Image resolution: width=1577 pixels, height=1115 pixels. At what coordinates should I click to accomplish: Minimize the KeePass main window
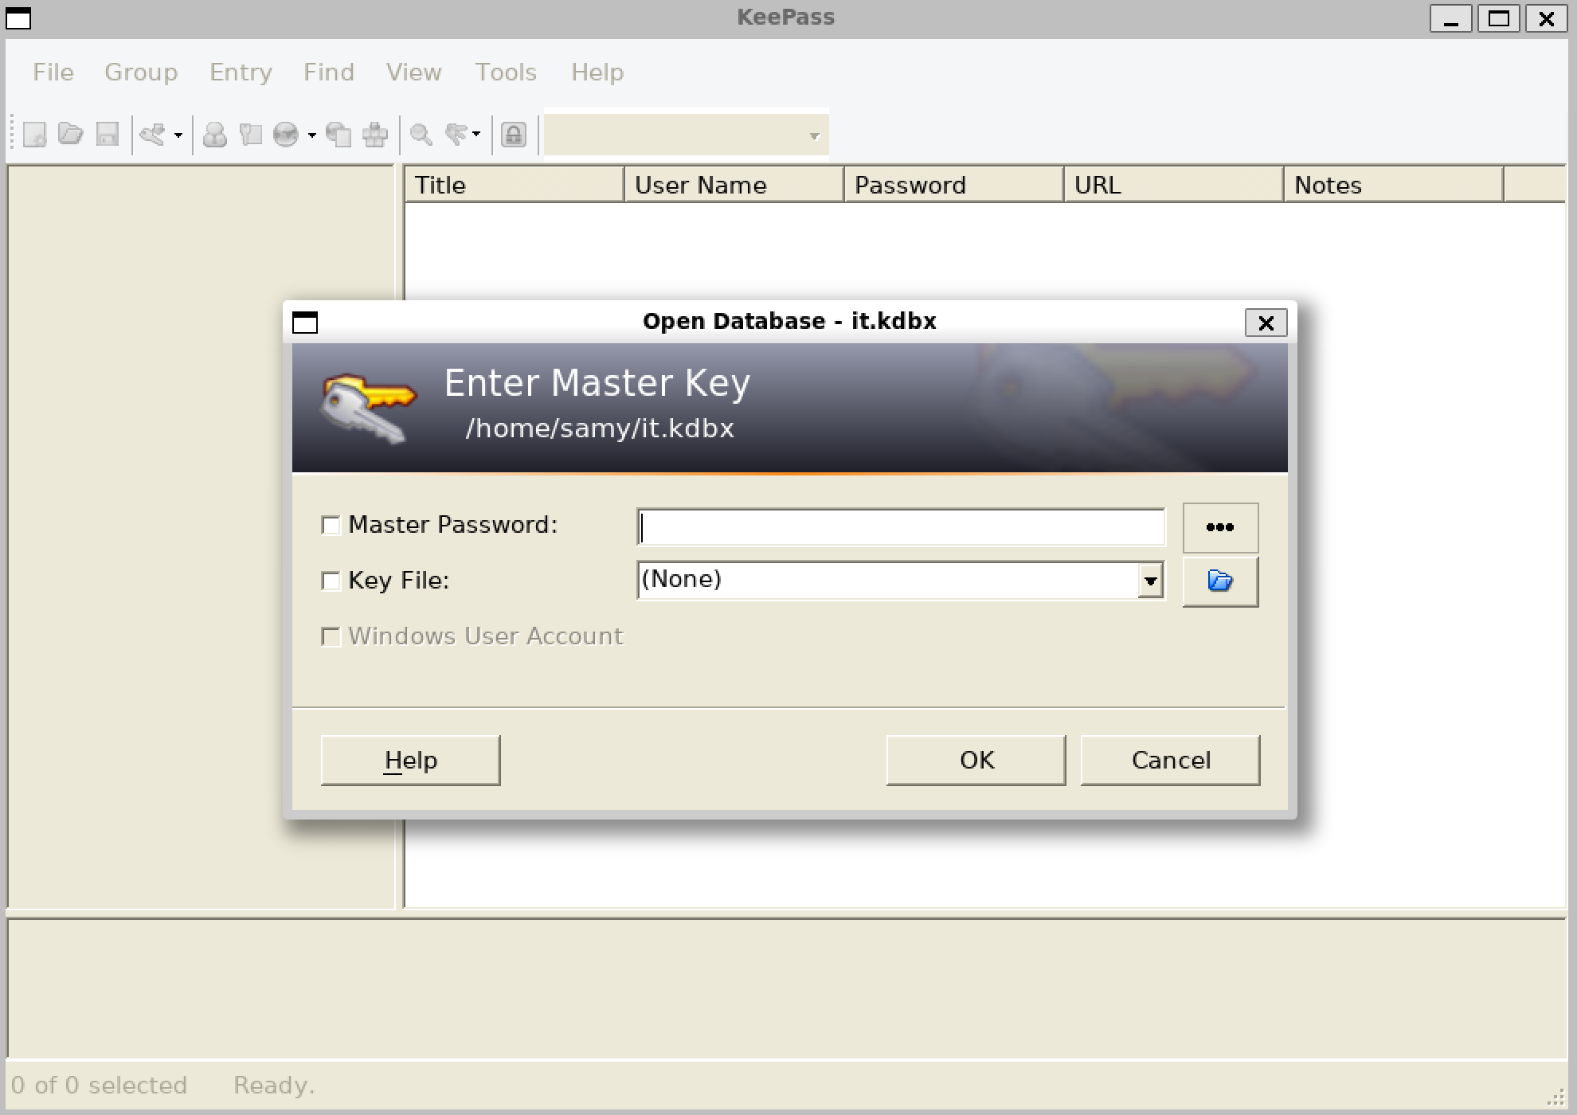coord(1450,18)
